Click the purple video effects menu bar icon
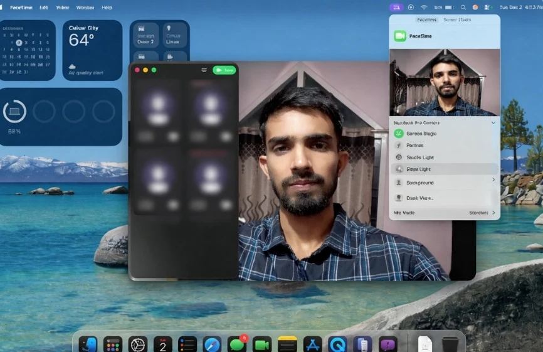 396,8
